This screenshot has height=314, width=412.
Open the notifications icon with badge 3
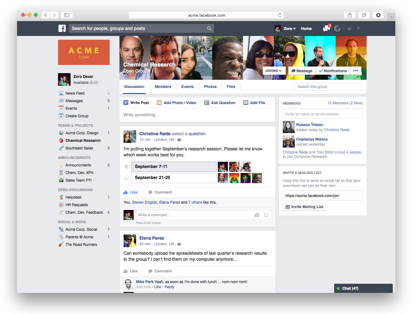[x=327, y=28]
